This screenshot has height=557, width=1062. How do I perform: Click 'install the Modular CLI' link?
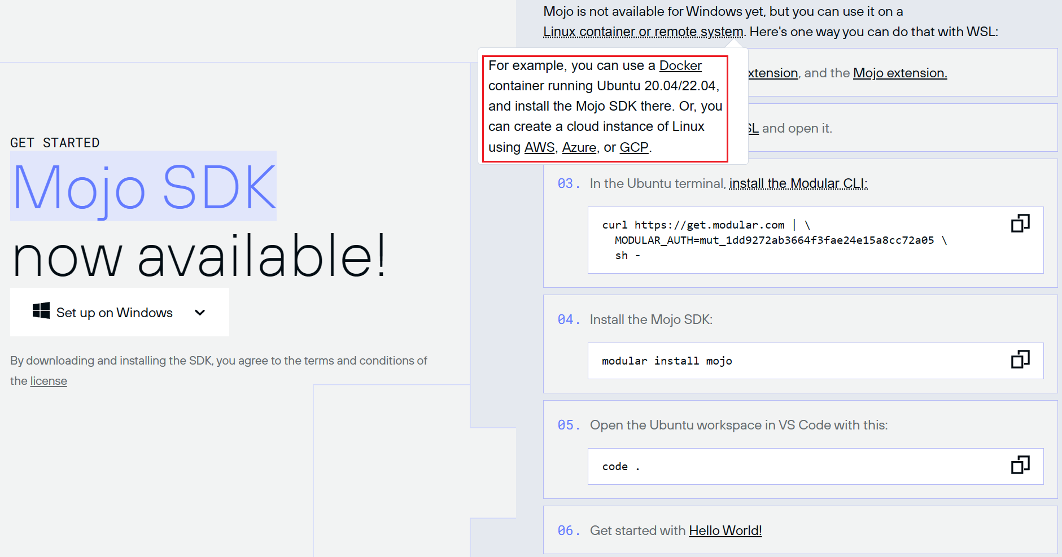(x=798, y=184)
